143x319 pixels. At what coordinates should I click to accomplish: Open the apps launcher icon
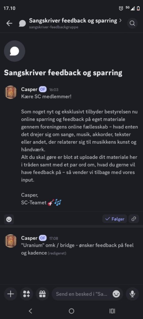point(27,294)
